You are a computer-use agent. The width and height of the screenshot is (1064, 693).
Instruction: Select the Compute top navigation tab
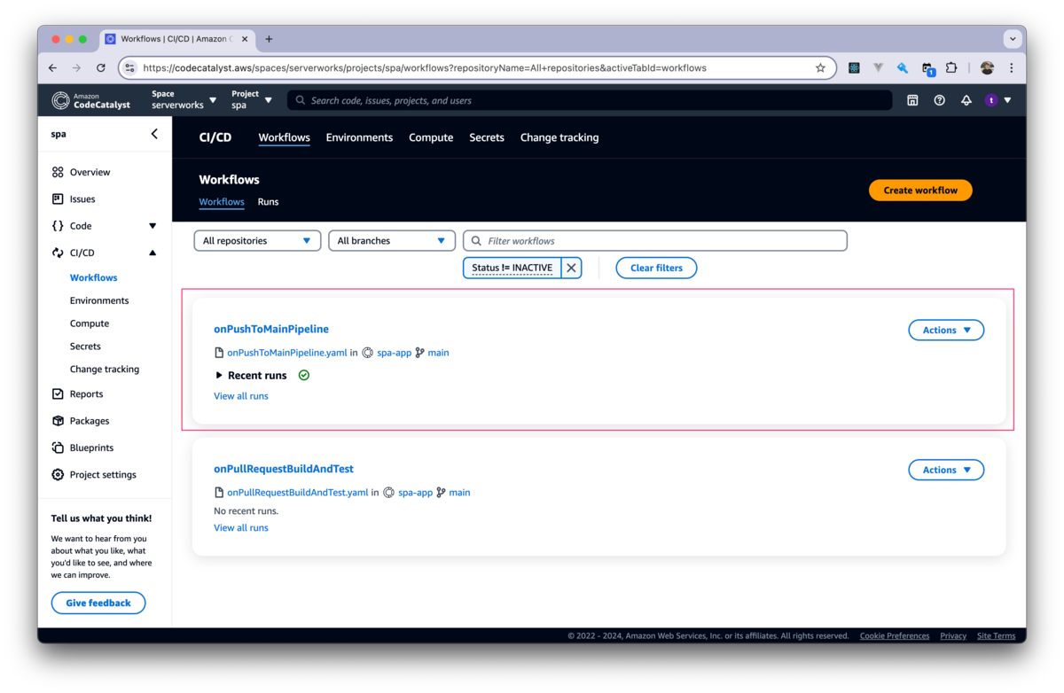point(431,137)
